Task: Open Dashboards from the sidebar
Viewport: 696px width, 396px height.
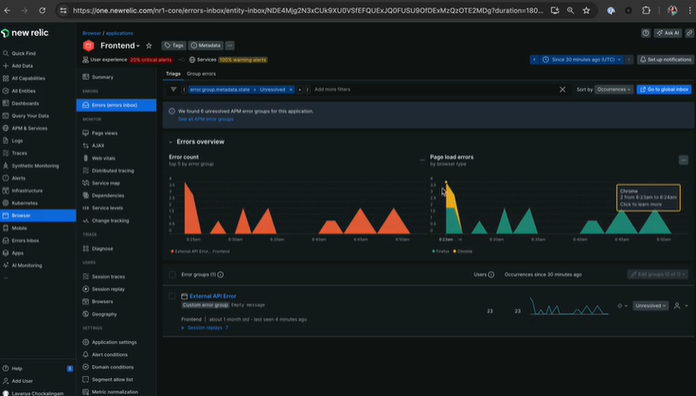Action: click(x=26, y=103)
